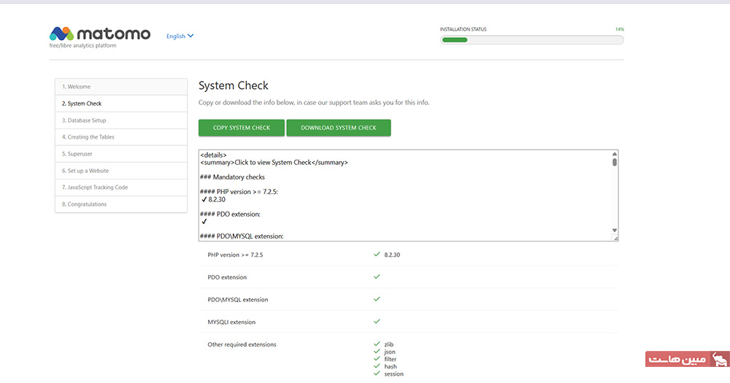The width and height of the screenshot is (730, 383).
Task: Click the checkmark next to json
Action: (377, 352)
